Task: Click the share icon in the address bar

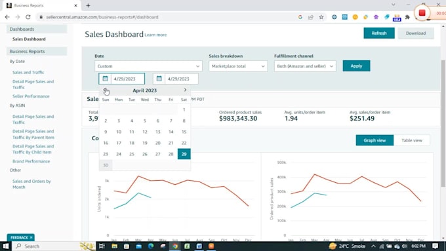Action: coord(311,17)
